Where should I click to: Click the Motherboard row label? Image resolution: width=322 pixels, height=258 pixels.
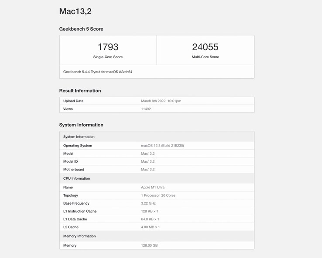(x=74, y=169)
